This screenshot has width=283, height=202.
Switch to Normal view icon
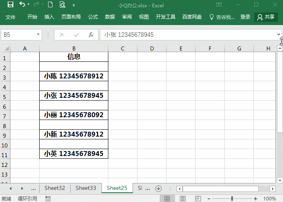pyautogui.click(x=167, y=199)
